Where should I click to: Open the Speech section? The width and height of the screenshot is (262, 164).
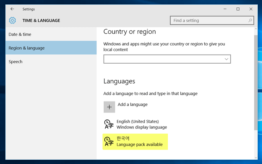pos(51,62)
